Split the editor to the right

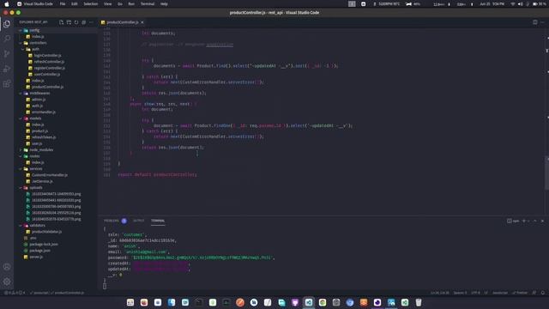point(535,22)
